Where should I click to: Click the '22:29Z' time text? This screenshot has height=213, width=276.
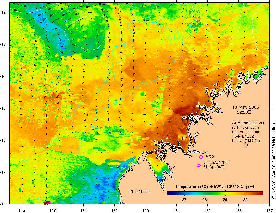tap(244, 112)
